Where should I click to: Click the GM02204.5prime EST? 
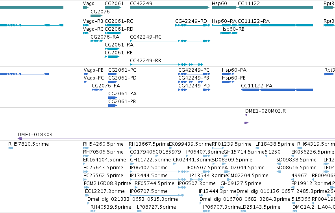click(230, 180)
